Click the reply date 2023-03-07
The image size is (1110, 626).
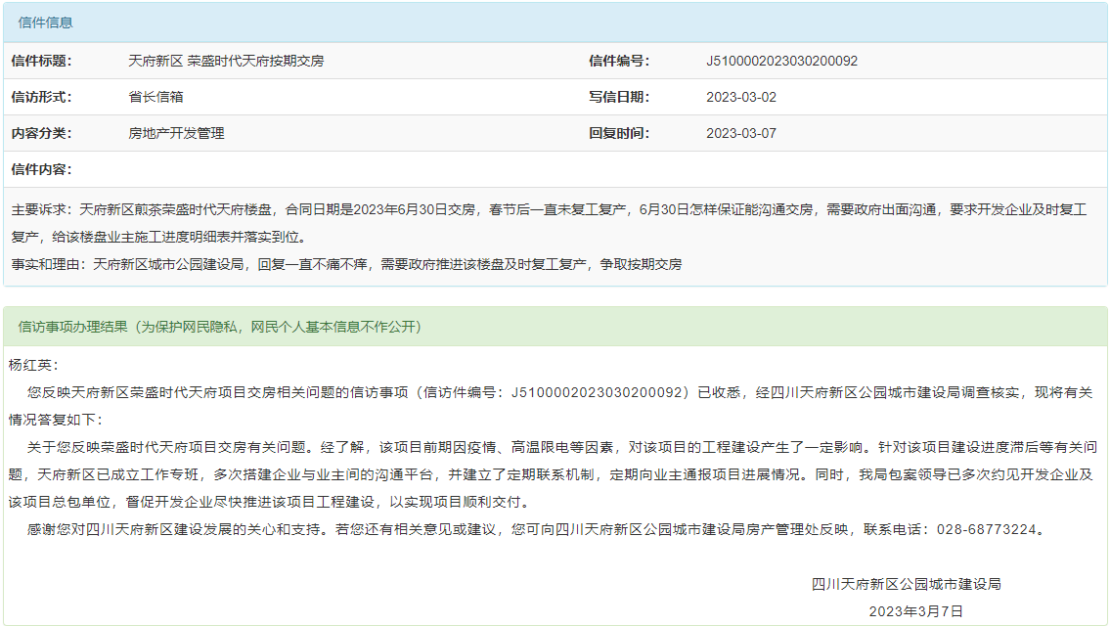pyautogui.click(x=741, y=133)
